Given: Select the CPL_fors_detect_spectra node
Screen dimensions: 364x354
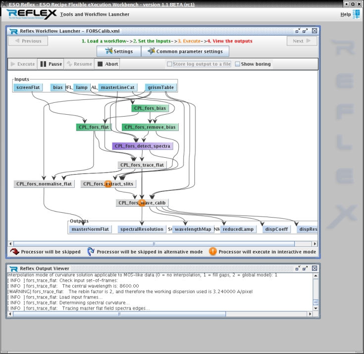Looking at the screenshot, I should tap(142, 146).
